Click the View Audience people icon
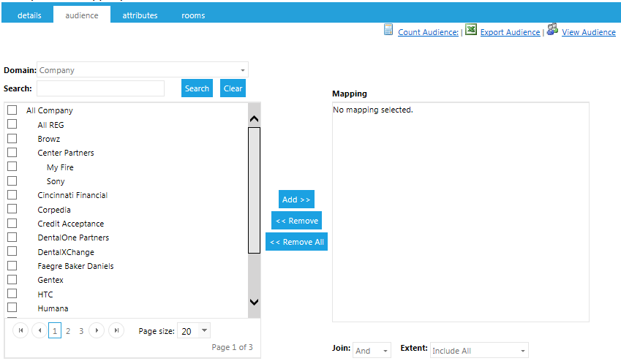This screenshot has height=361, width=621. point(552,30)
